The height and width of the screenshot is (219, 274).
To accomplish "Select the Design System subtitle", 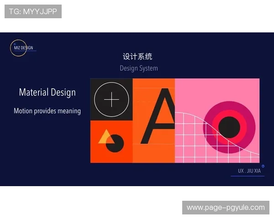I will click(139, 68).
